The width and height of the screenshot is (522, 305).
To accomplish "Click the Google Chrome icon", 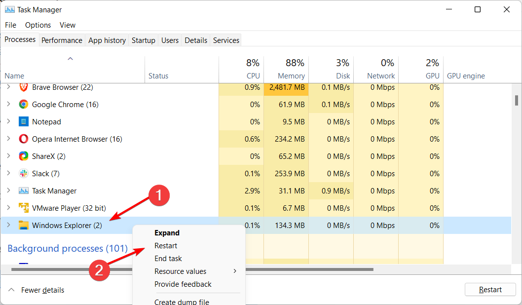I will [23, 105].
